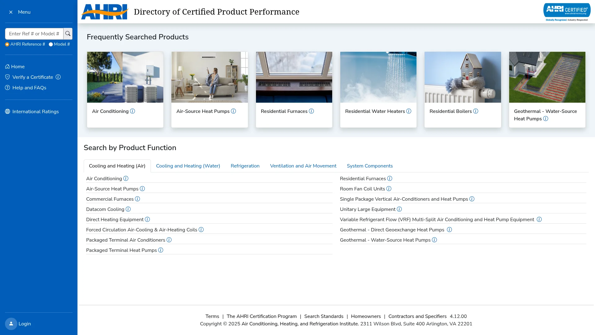Click info icon on Residential Furnaces card

[311, 111]
